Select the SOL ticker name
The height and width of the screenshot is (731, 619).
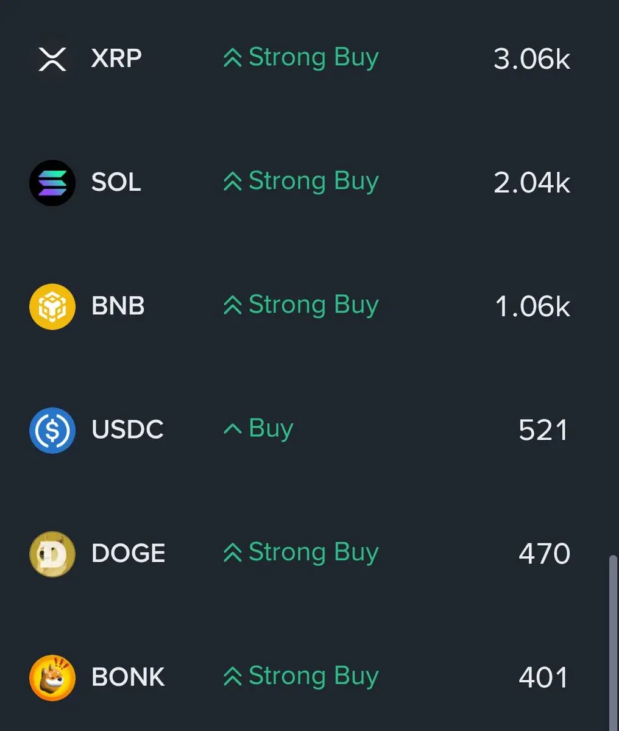click(116, 182)
